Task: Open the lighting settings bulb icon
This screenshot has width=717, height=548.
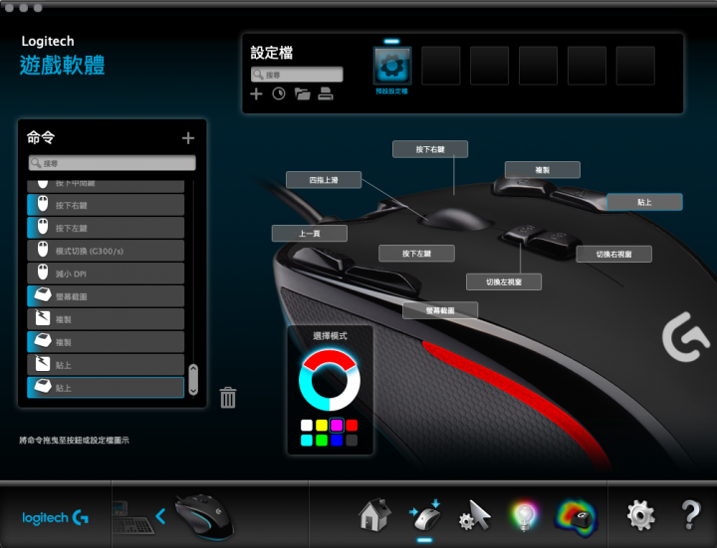Action: tap(524, 516)
